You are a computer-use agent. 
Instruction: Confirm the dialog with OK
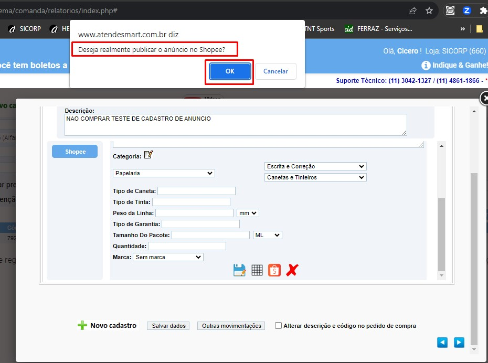(x=230, y=71)
